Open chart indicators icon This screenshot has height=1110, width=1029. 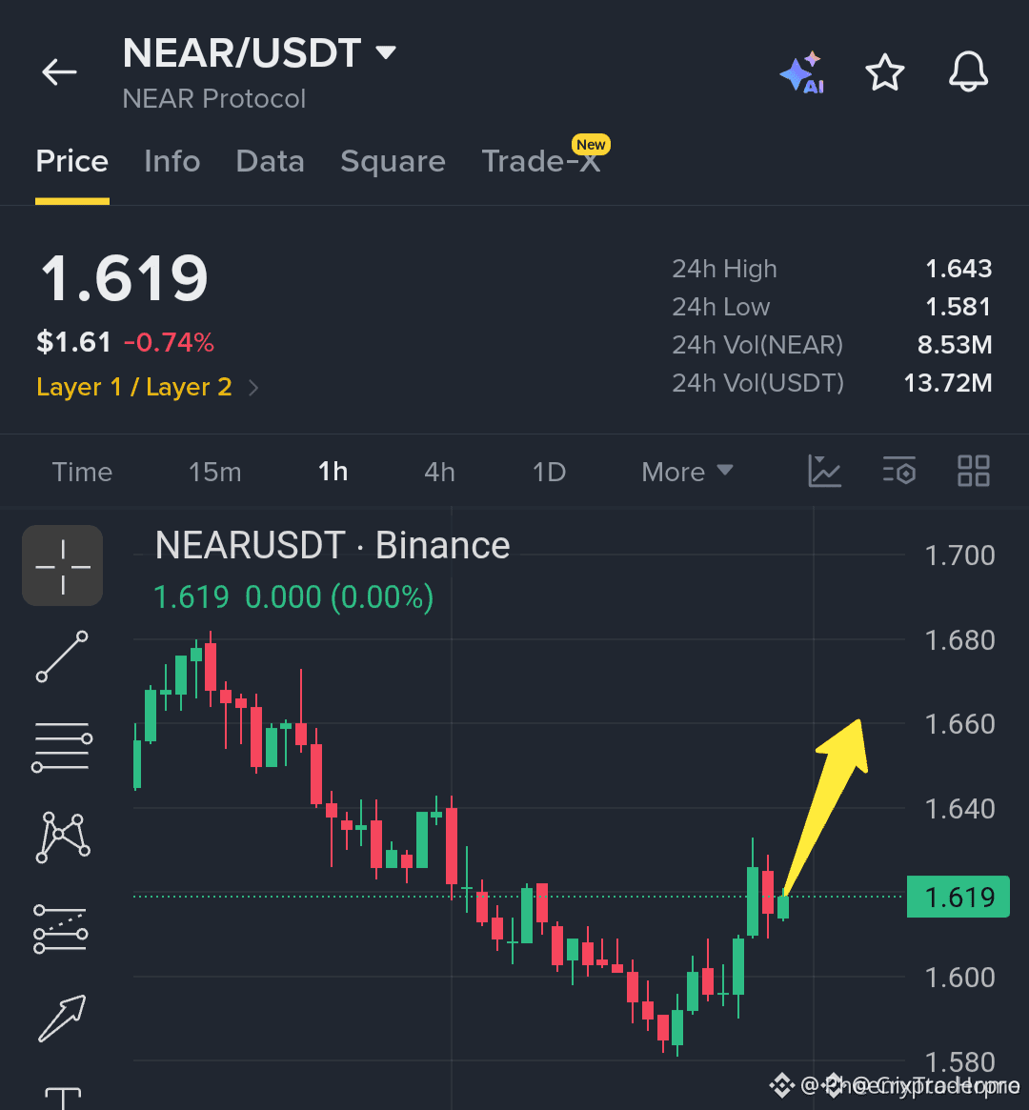[824, 472]
